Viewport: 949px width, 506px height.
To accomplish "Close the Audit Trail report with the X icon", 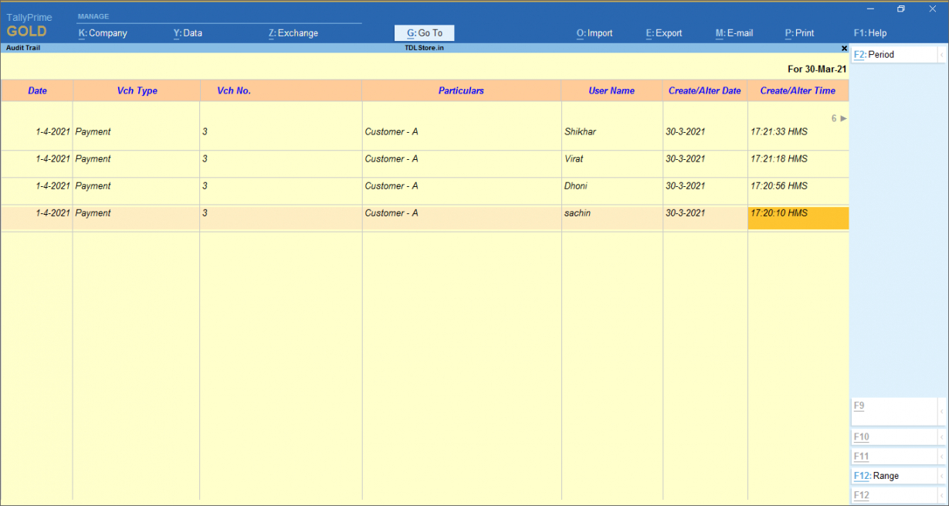I will pos(844,48).
